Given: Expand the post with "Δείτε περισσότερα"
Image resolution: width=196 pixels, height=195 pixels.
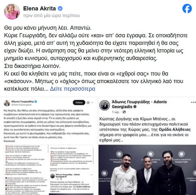Looking at the screenshot, I should [x=73, y=89].
